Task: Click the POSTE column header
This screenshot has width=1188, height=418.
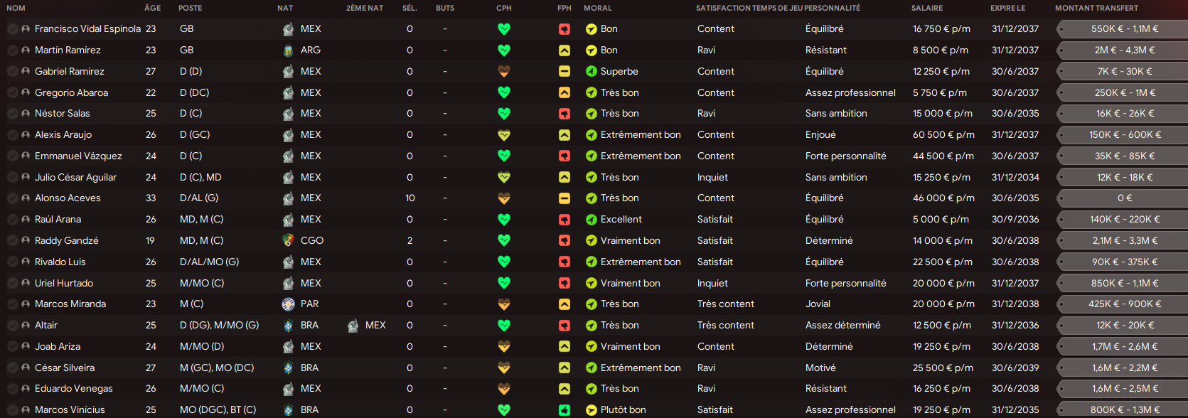Action: point(191,8)
